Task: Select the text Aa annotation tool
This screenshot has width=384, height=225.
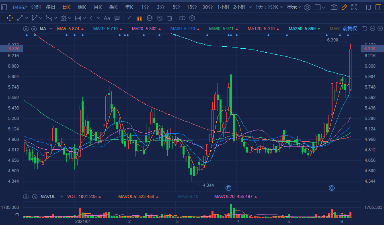Action: (x=107, y=18)
